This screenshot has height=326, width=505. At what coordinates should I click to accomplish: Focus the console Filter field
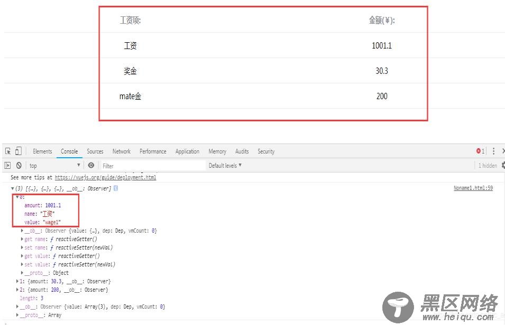pyautogui.click(x=153, y=166)
